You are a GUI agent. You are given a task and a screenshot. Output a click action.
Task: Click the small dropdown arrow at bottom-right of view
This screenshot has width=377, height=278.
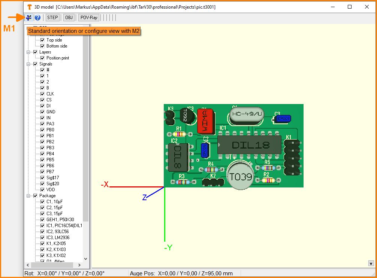(371, 263)
